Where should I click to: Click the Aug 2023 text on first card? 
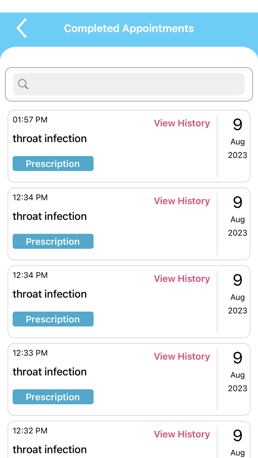click(x=238, y=148)
